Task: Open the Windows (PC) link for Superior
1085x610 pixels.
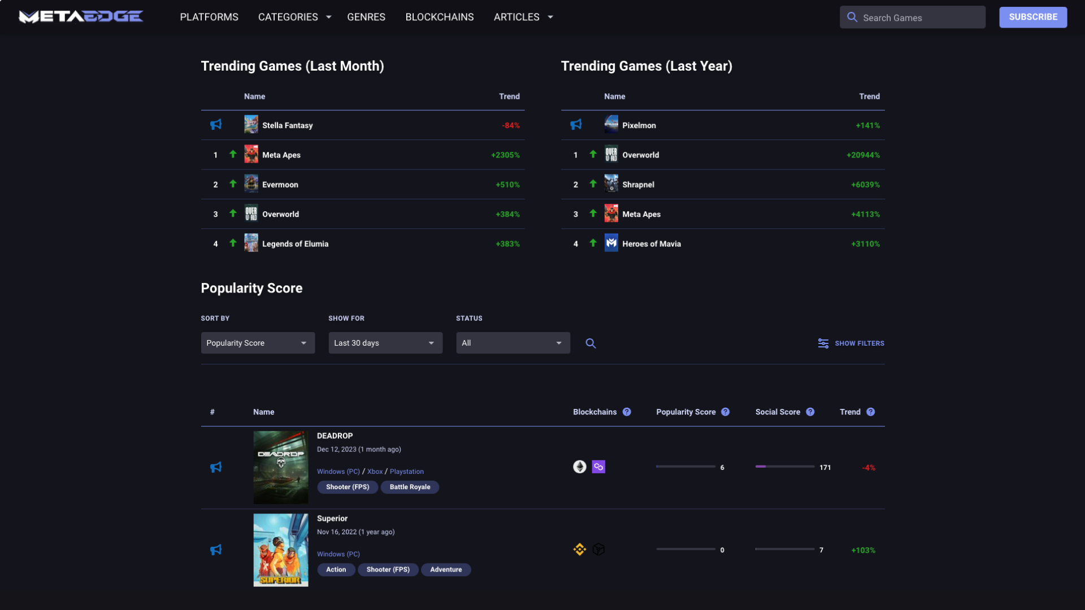Action: [338, 554]
